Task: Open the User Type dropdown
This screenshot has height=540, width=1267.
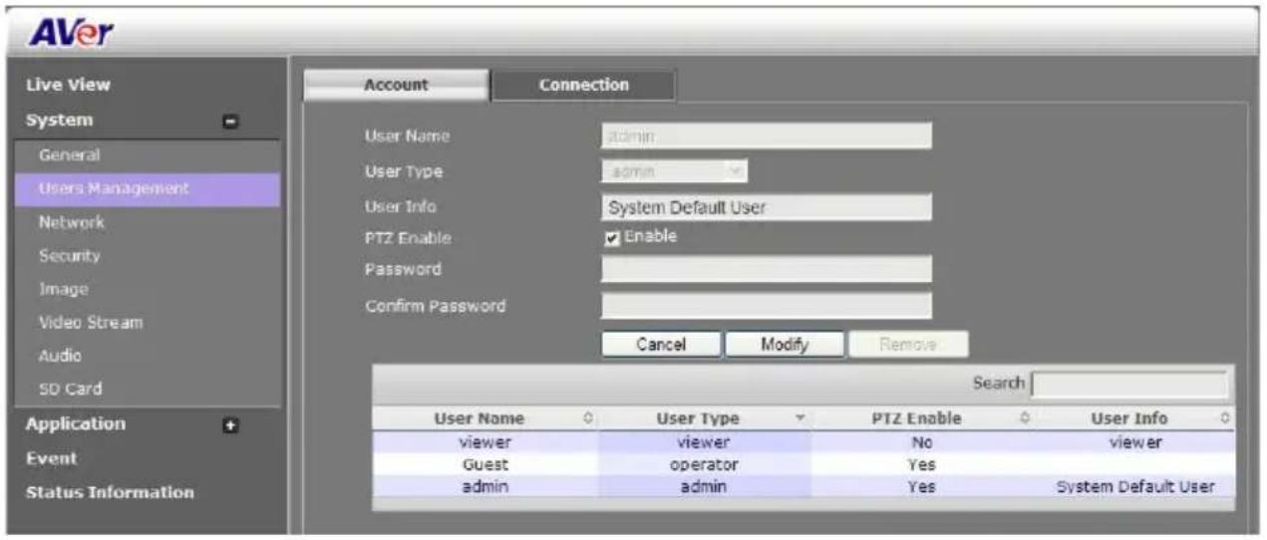Action: click(674, 171)
